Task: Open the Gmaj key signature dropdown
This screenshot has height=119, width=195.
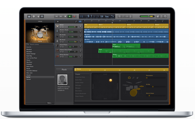Action: [107, 16]
